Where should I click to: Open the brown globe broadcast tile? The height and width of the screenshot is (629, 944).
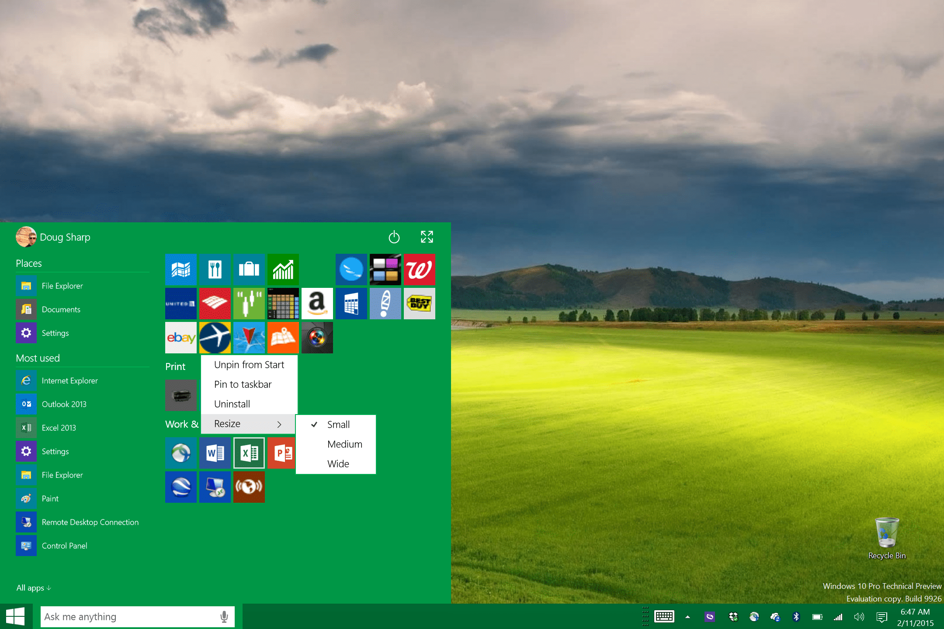pos(249,487)
